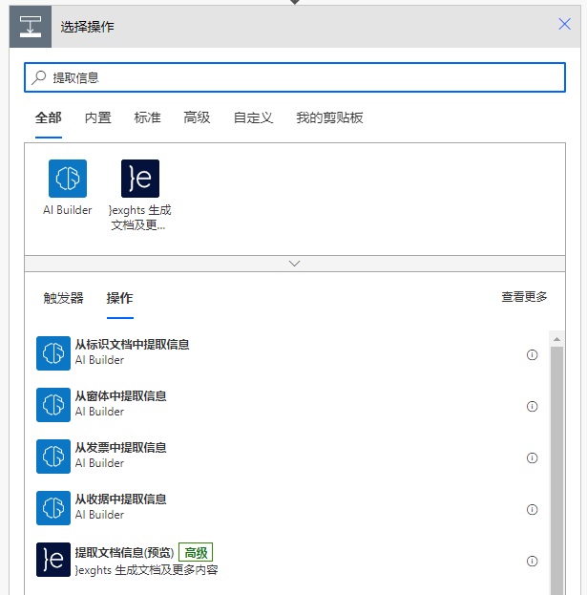
Task: Open the 触发器 tab
Action: (63, 298)
